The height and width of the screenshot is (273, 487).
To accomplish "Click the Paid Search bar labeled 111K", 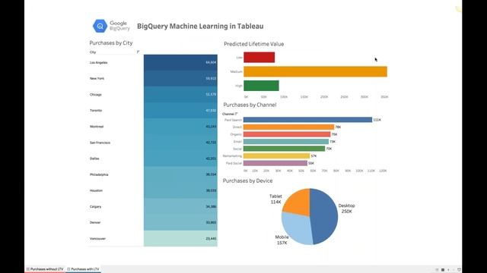I will (307, 120).
